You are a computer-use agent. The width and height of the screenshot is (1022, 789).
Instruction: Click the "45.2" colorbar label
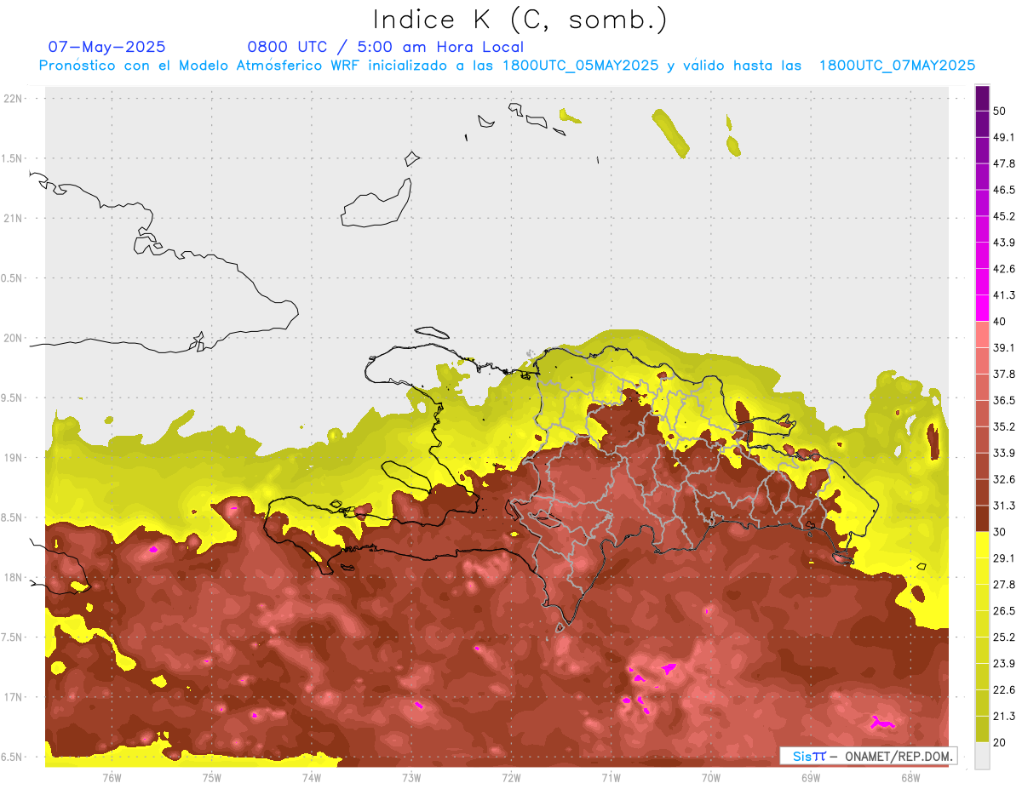tap(1003, 216)
